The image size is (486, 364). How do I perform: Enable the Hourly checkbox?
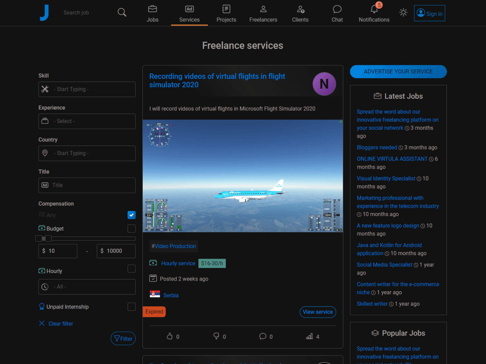(132, 269)
